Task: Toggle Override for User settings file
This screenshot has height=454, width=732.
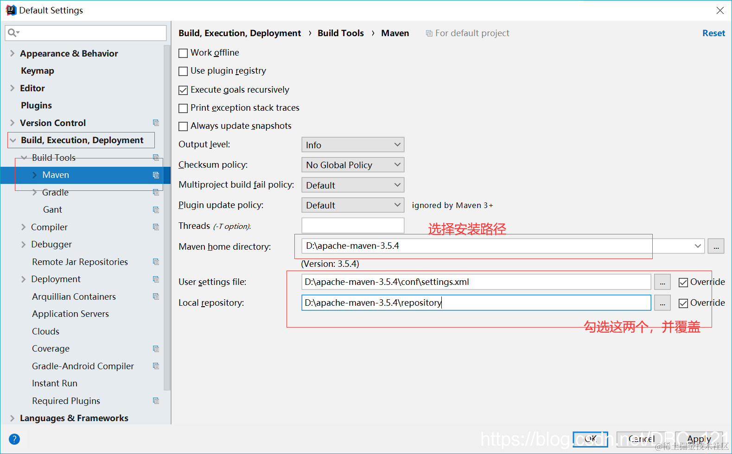Action: [x=683, y=283]
